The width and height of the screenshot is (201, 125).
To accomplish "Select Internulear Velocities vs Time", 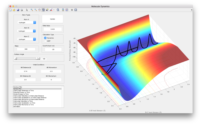I will [23, 101].
